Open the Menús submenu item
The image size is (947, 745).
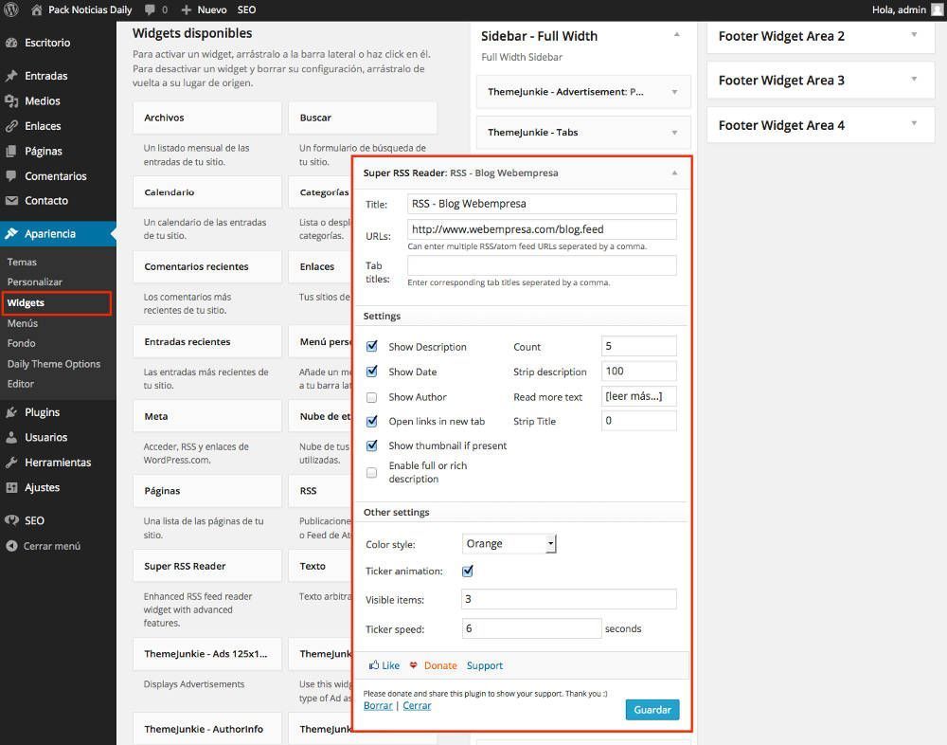(x=23, y=323)
